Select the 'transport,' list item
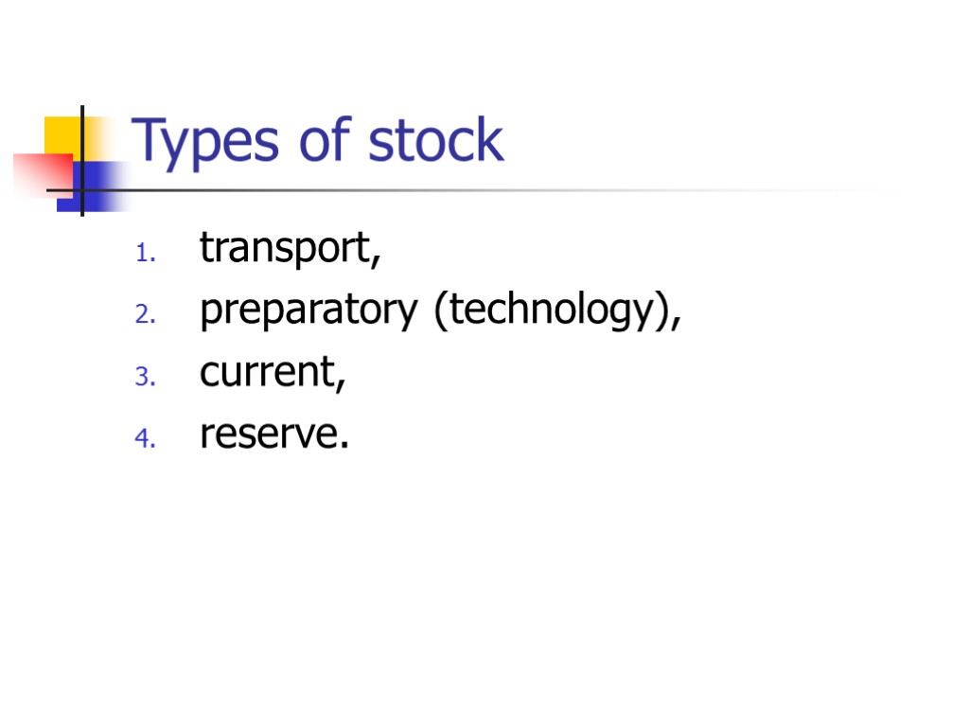Image resolution: width=969 pixels, height=727 pixels. (291, 250)
